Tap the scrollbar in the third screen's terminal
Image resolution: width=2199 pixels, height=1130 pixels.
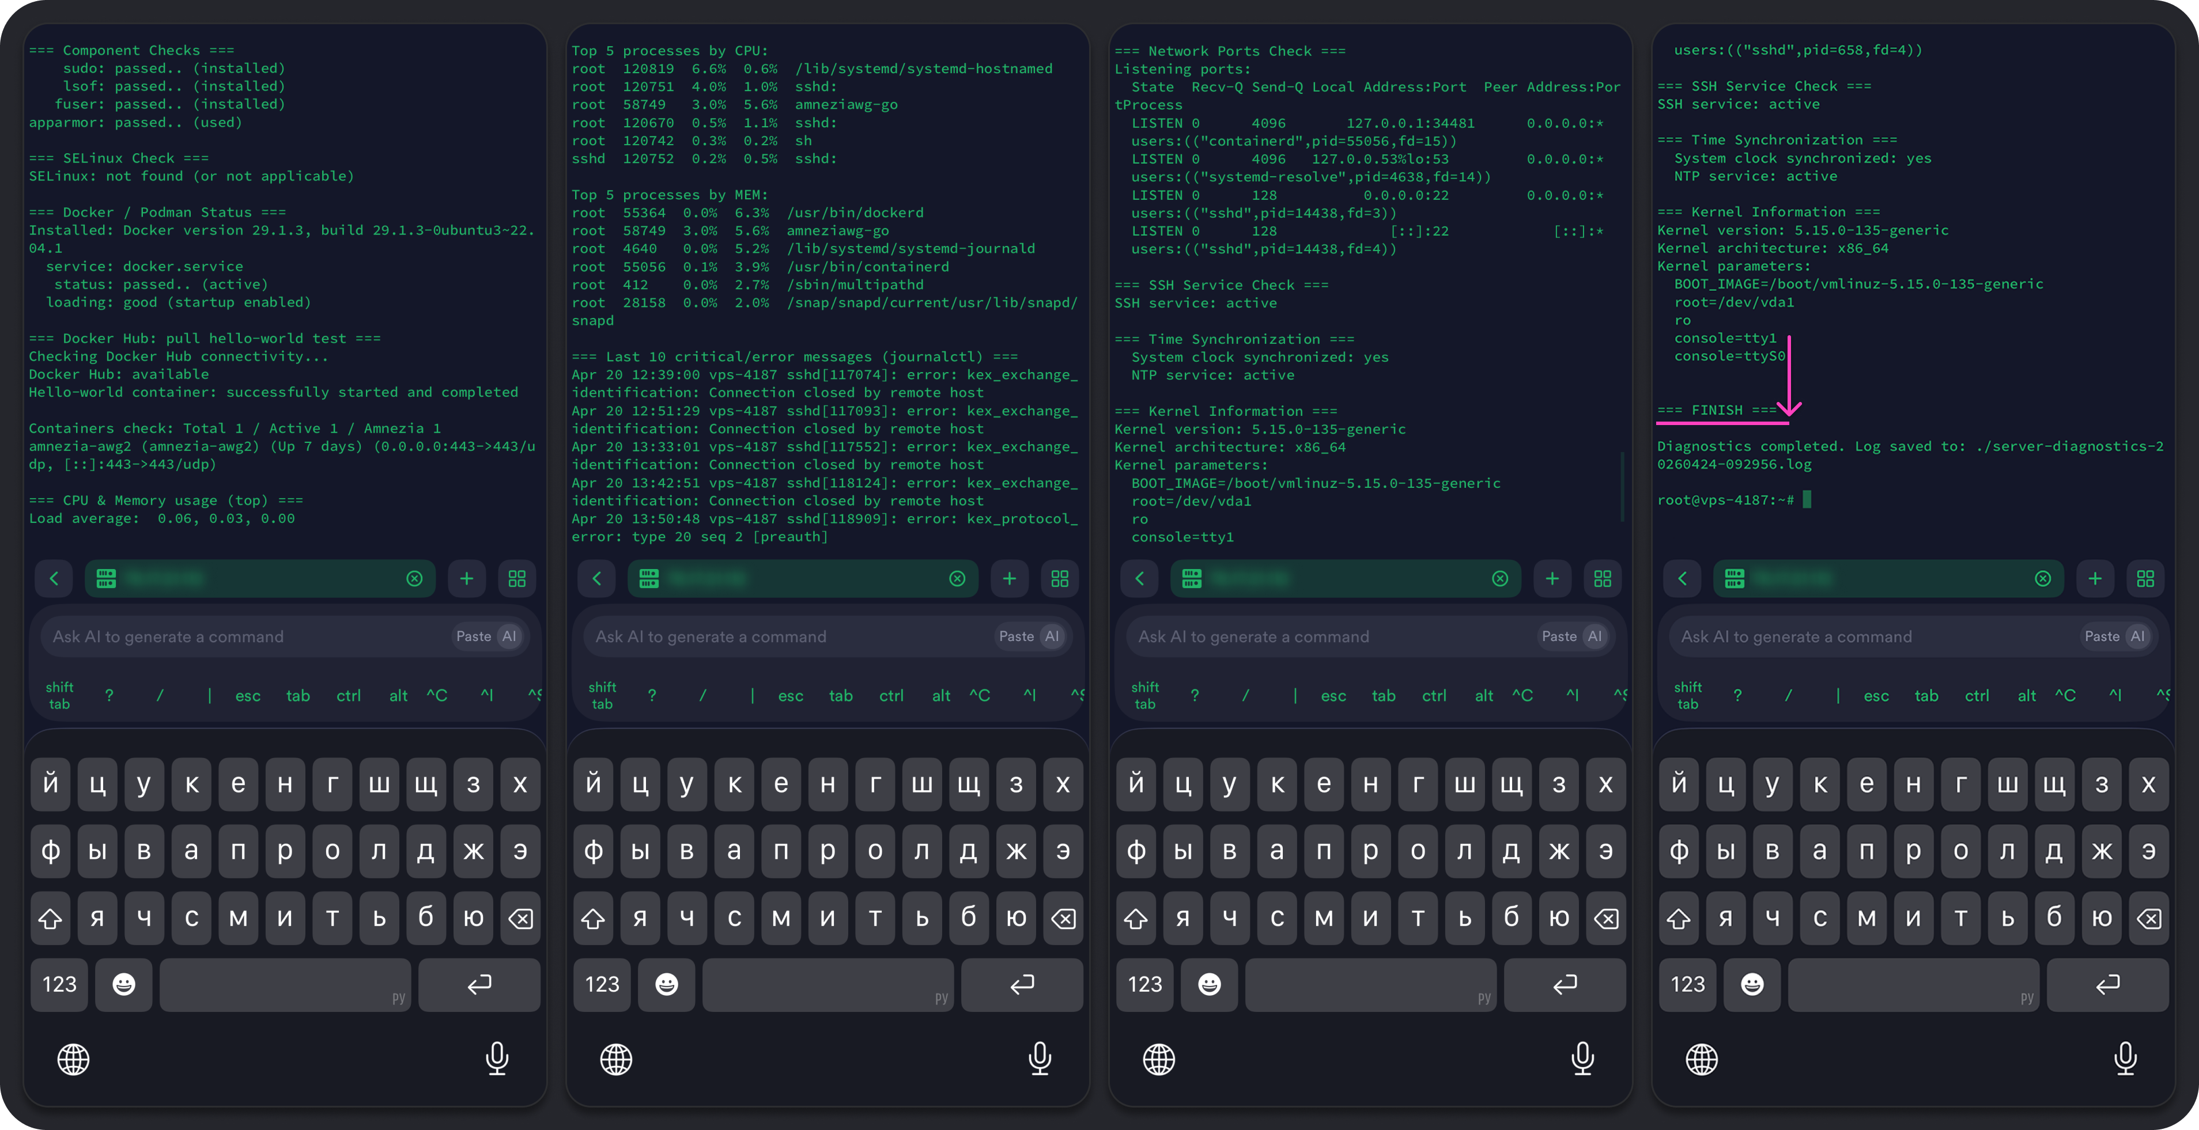coord(1622,487)
